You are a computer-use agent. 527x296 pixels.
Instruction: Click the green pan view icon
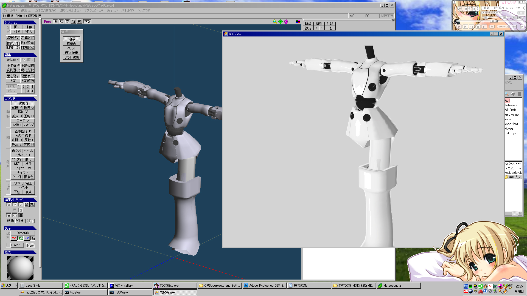pyautogui.click(x=281, y=22)
